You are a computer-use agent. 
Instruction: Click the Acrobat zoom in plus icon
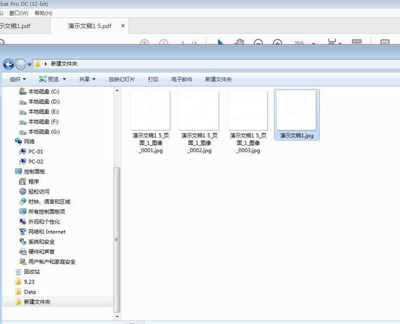(x=277, y=44)
